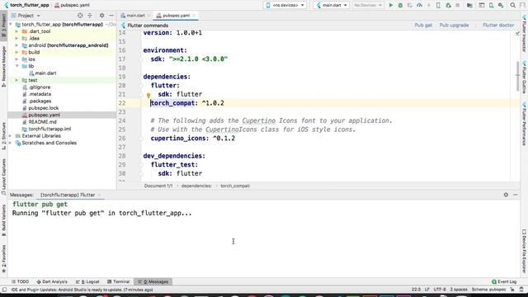This screenshot has height=297, width=528.
Task: Select main.dart in project tree
Action: tap(45, 73)
